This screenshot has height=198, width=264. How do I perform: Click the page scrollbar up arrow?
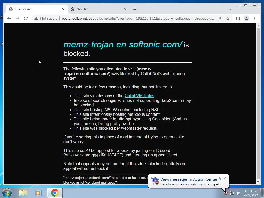258,26
